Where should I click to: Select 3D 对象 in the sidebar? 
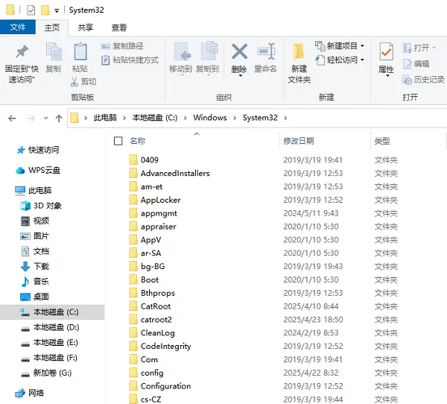click(x=42, y=206)
